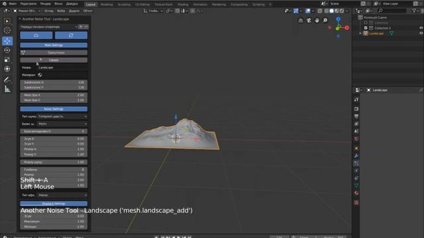424x238 pixels.
Task: Click the outliner search field
Action: tap(392, 11)
